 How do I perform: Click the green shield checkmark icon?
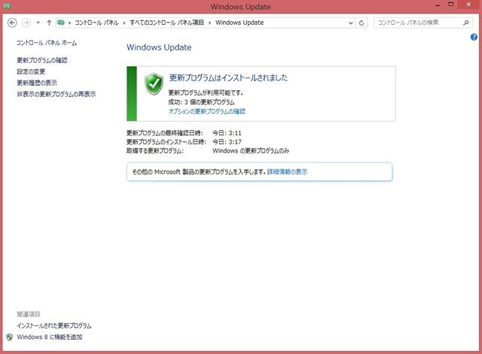[154, 83]
